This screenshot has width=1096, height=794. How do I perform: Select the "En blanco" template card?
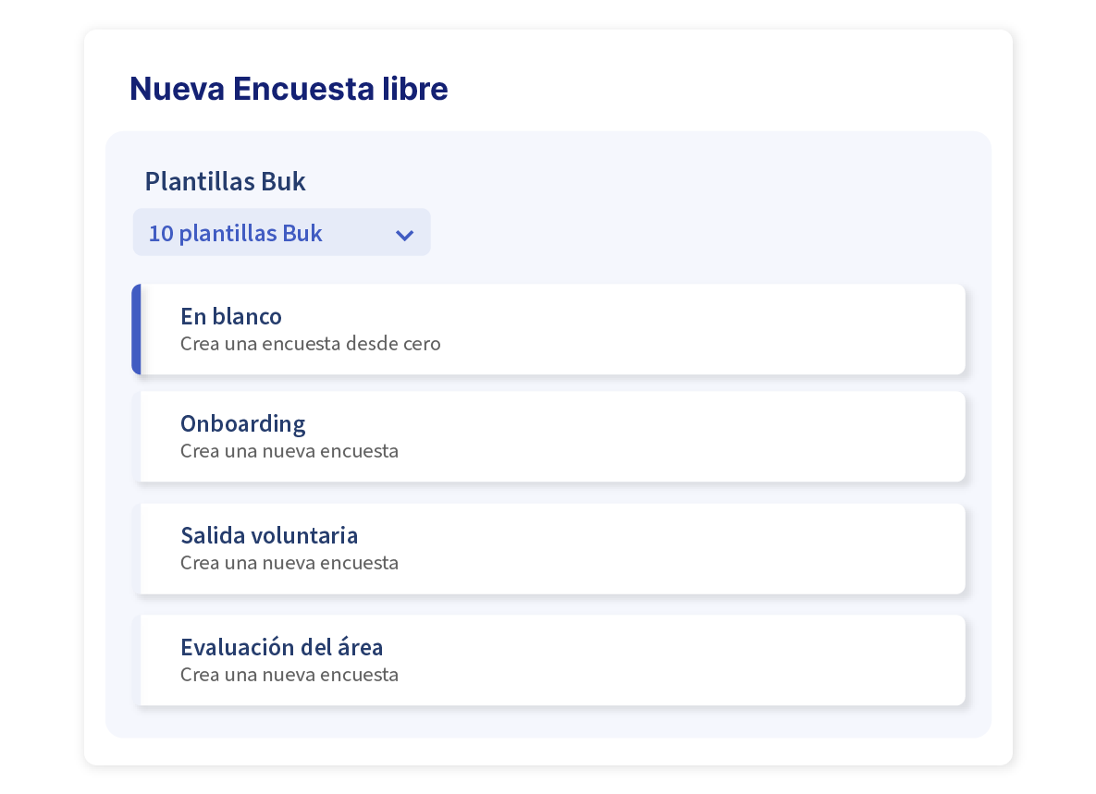tap(552, 329)
